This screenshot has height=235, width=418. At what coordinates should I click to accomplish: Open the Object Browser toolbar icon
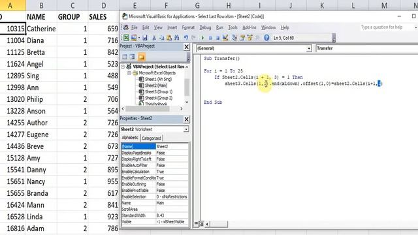[249, 38]
